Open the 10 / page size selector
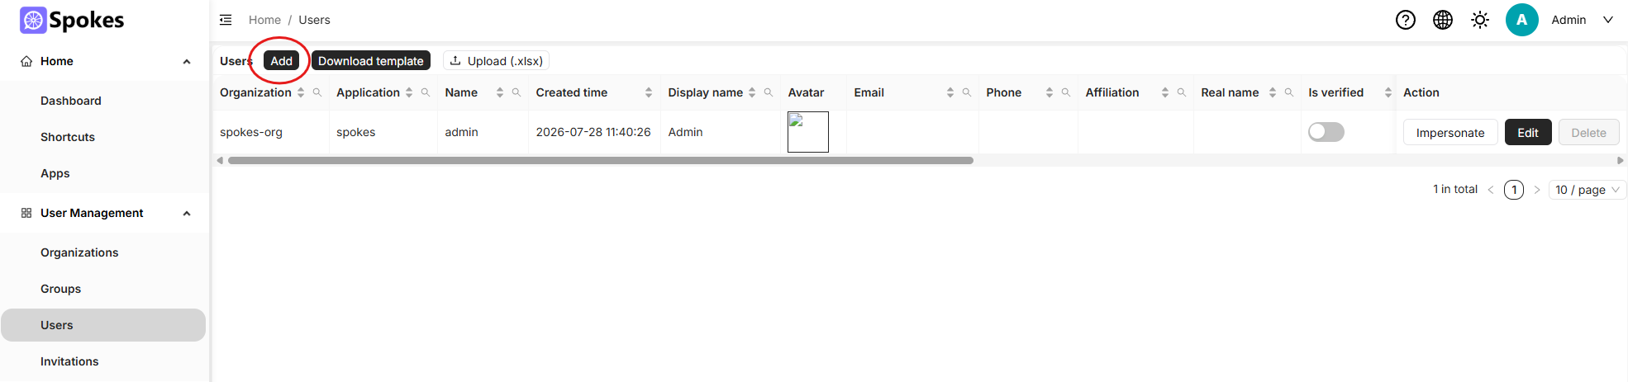Screen dimensions: 1628x382 pos(1587,190)
